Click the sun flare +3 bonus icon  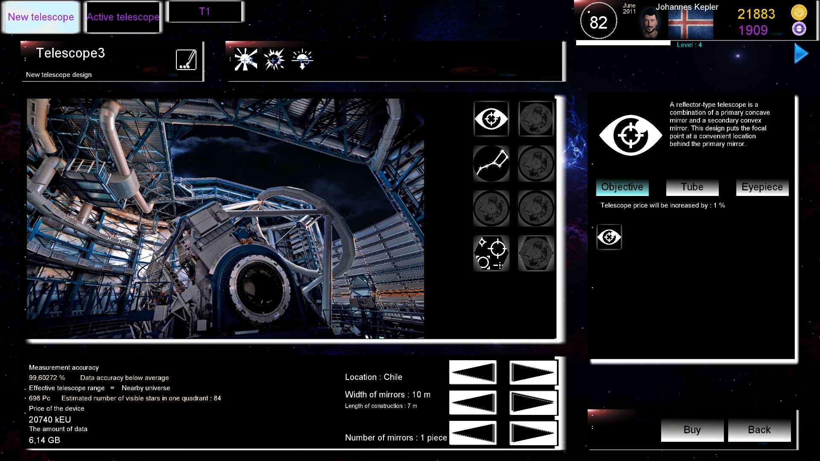tap(275, 60)
